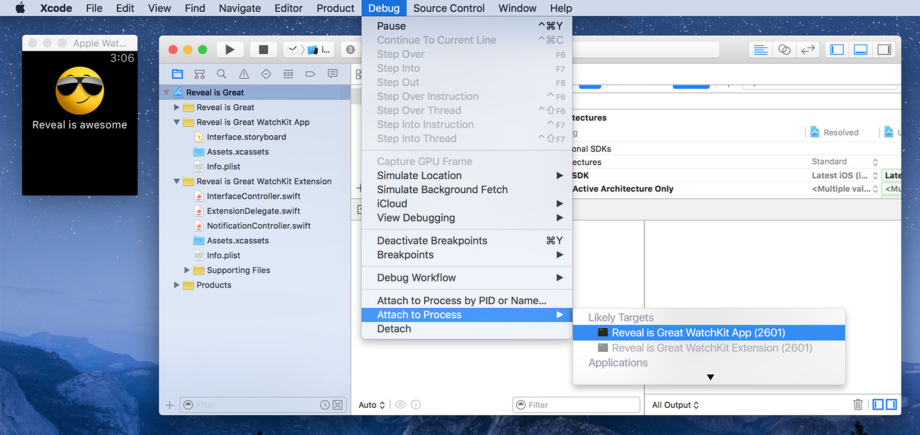This screenshot has height=435, width=920.
Task: Open the Project navigator folder icon
Action: (x=177, y=74)
